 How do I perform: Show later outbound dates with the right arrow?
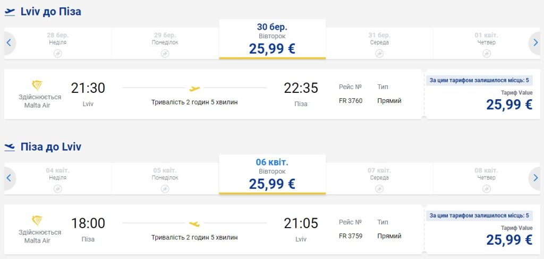(535, 44)
